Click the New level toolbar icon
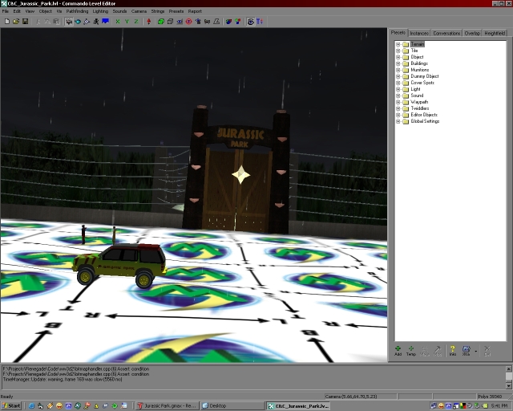Screen dimensions: 513x411 (x=6, y=22)
